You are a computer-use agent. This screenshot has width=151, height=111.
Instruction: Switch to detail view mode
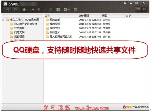[x=144, y=9]
